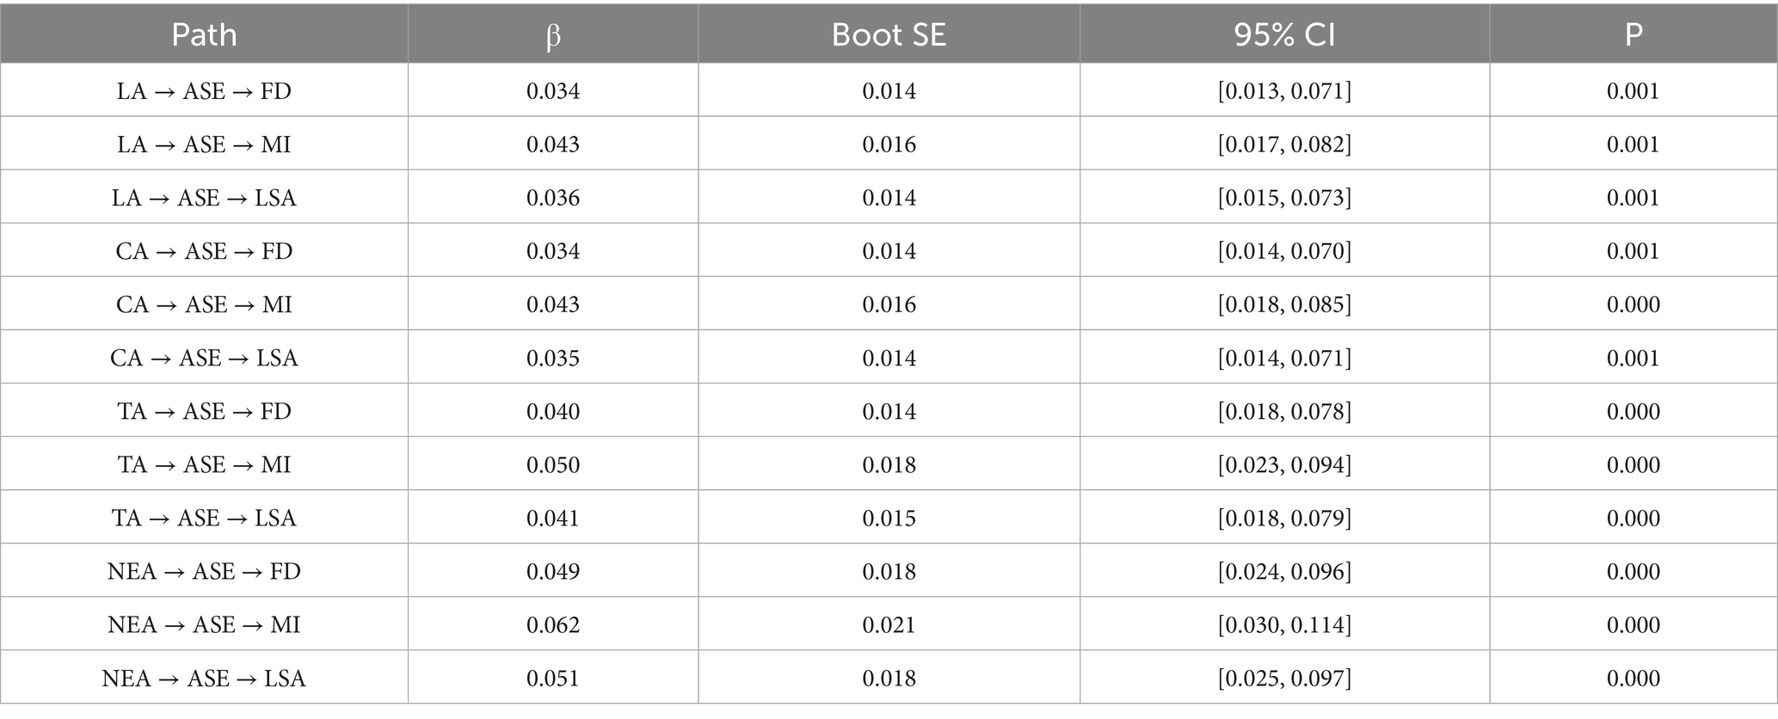Image resolution: width=1778 pixels, height=719 pixels.
Task: Click the CA → ASE → MI path cell
Action: (x=204, y=304)
